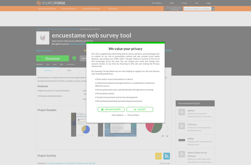Click Browse Open Source breadcrumb
Screen dimensions: 251x165
tap(49, 29)
